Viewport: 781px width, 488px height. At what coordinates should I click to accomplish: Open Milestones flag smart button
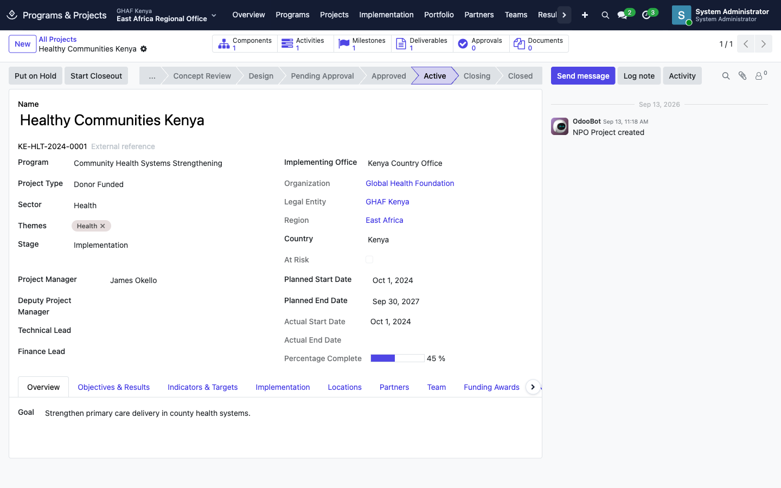point(362,44)
